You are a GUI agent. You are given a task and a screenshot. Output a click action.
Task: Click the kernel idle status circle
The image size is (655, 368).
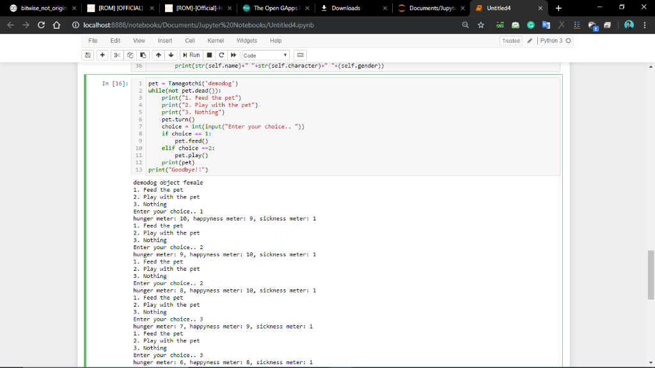coord(568,41)
